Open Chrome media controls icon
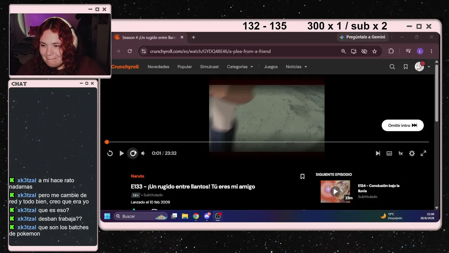The width and height of the screenshot is (449, 253). pos(408,51)
